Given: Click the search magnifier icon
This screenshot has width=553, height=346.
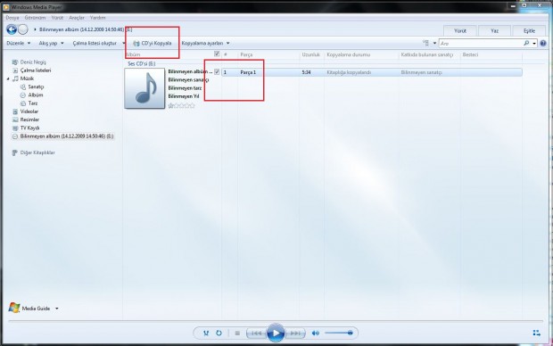Looking at the screenshot, I should click(x=526, y=43).
